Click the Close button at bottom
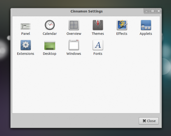The height and width of the screenshot is (136, 171). click(149, 121)
